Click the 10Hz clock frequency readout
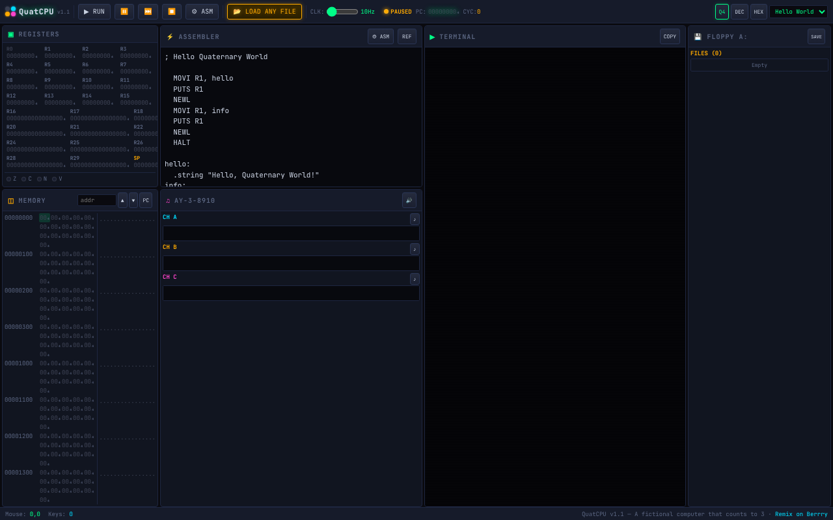Image resolution: width=833 pixels, height=520 pixels. [368, 12]
